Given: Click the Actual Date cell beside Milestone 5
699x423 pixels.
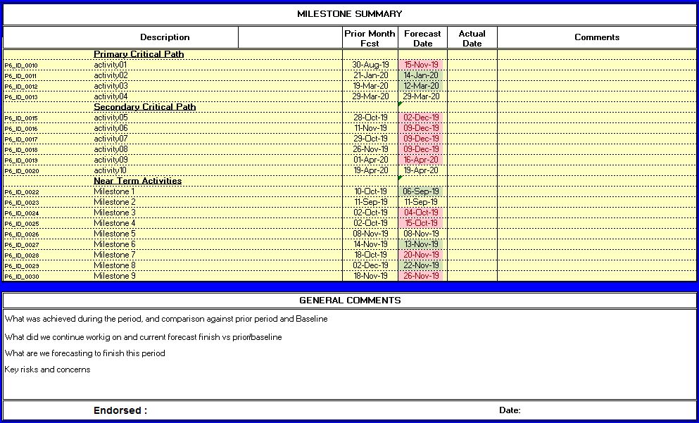Looking at the screenshot, I should 472,233.
